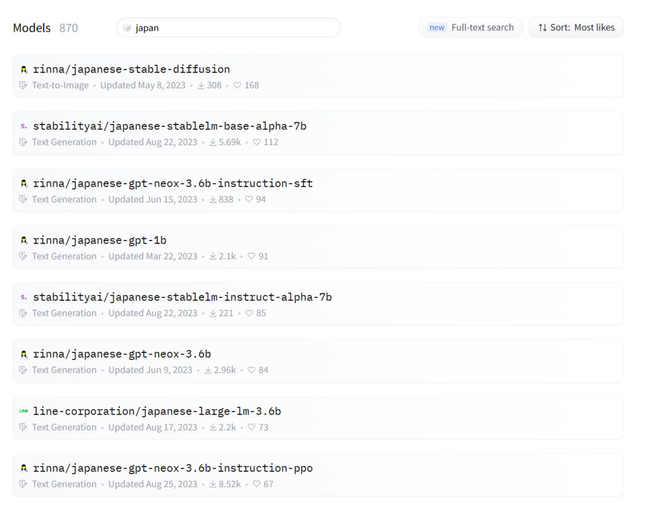Click the Updated Jun 9, 2023 text
The image size is (645, 506).
(150, 371)
